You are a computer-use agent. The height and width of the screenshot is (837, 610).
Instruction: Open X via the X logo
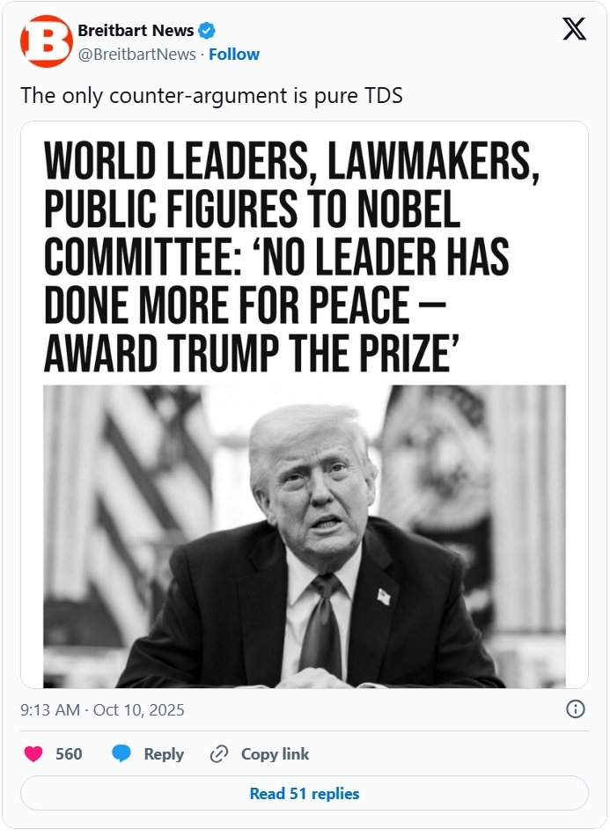[x=574, y=30]
